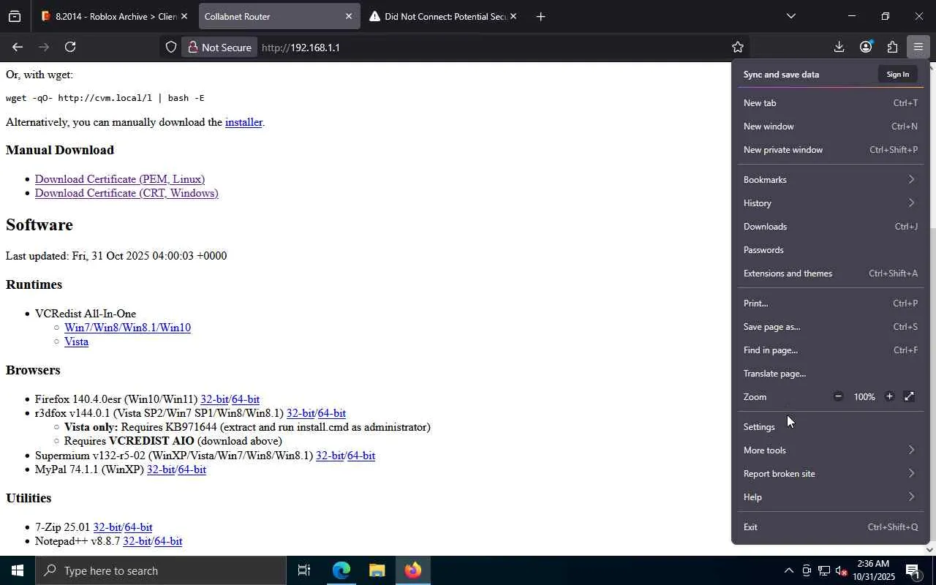Launch Microsoft Edge from the taskbar

341,570
